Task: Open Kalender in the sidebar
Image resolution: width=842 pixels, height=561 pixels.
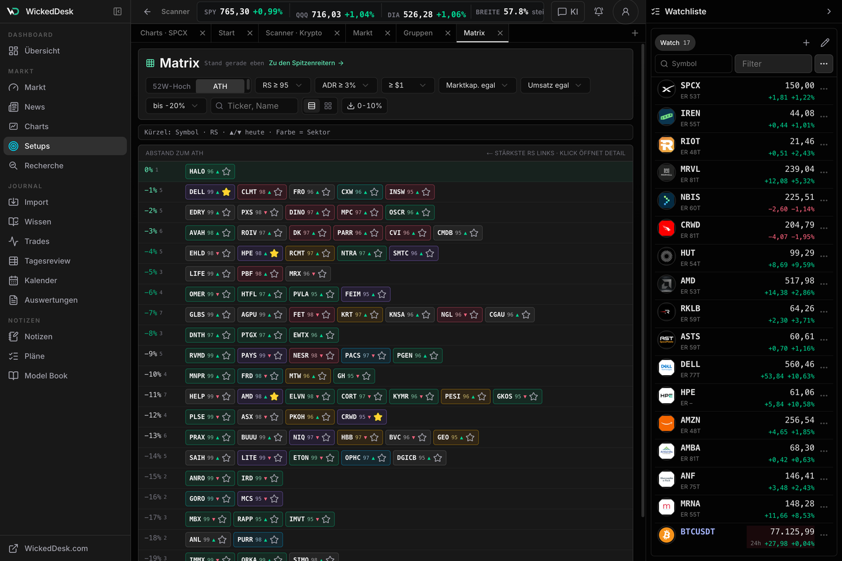Action: pyautogui.click(x=65, y=280)
